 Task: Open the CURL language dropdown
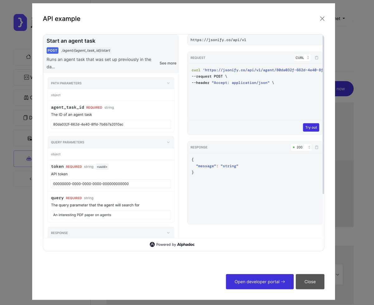pos(302,58)
